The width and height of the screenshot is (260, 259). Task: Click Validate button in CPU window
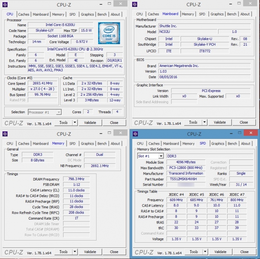point(90,123)
